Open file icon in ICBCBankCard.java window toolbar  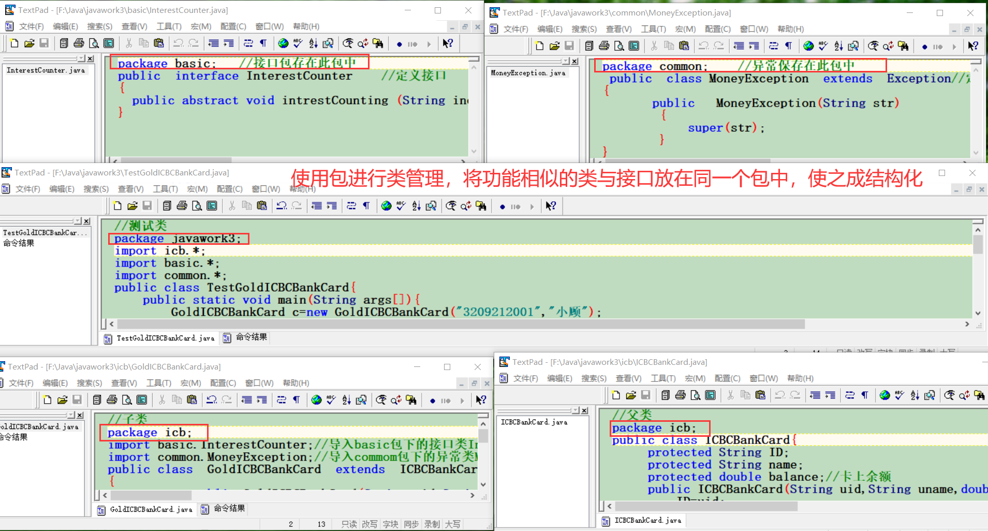coord(631,395)
